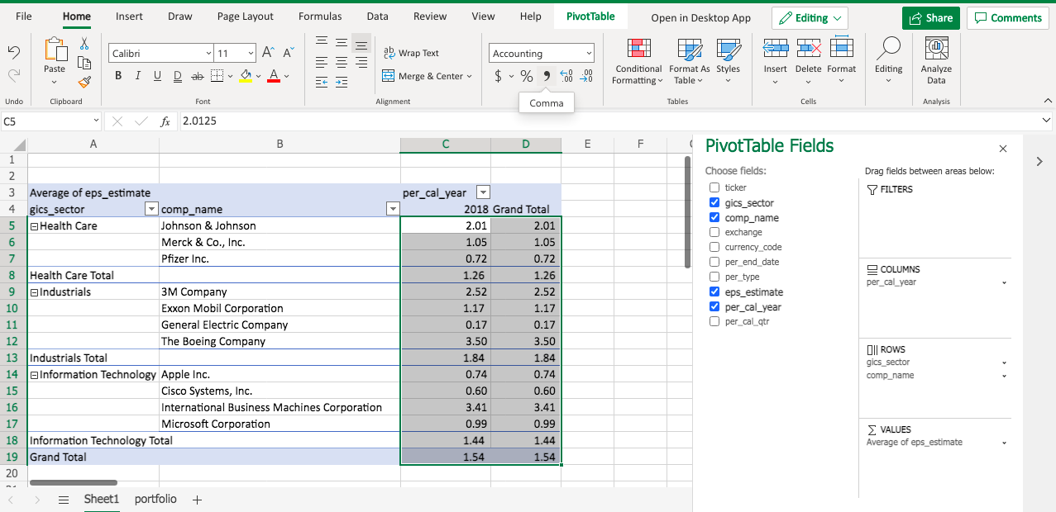Screen dimensions: 1056x512
Task: Click the Format Painter brush icon
Action: point(84,81)
